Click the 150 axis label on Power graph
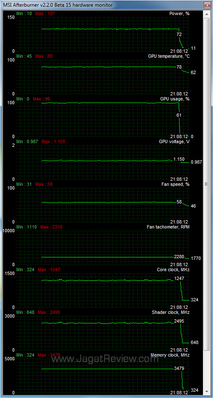213x398 pixels. point(11,17)
